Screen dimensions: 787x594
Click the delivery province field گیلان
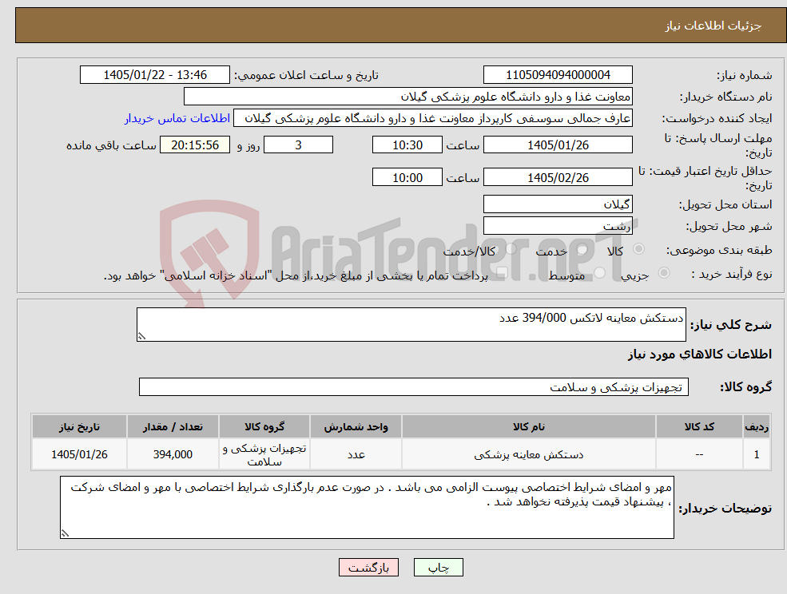coord(558,204)
